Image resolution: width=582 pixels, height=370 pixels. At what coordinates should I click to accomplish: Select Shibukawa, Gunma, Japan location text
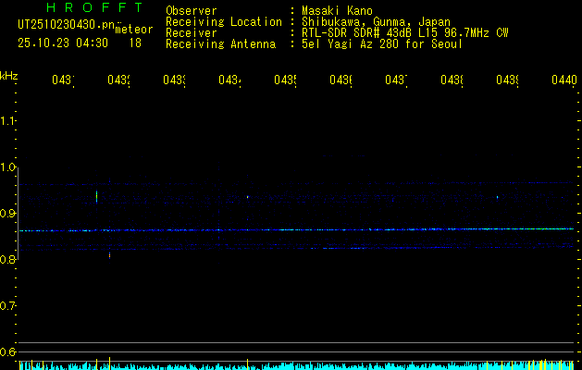click(x=375, y=22)
